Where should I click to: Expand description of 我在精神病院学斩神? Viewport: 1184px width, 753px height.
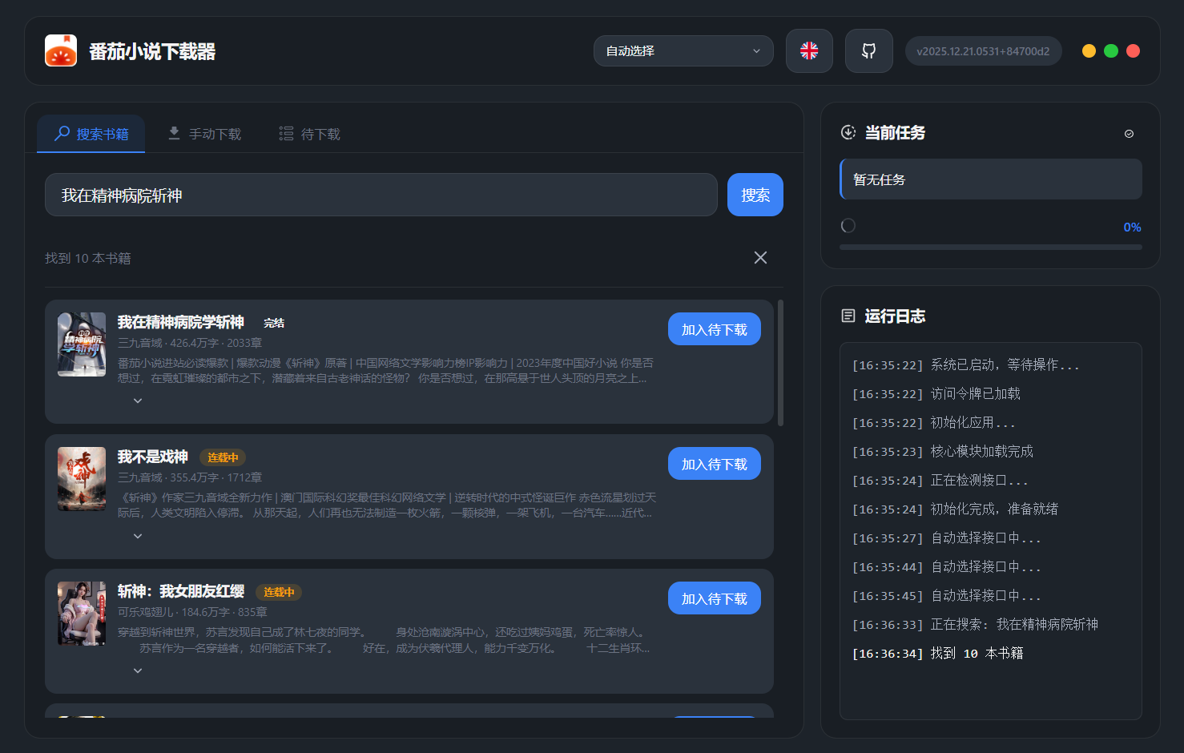(138, 401)
